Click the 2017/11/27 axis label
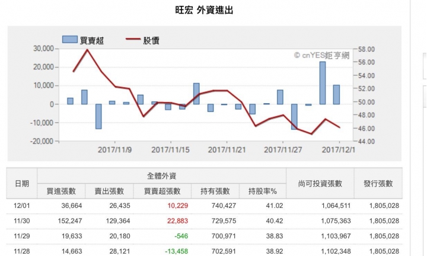 (x=283, y=150)
